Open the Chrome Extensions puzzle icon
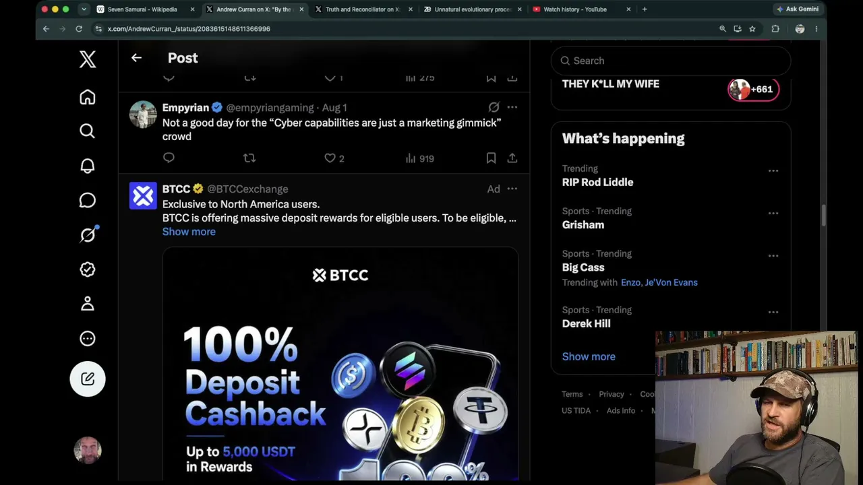863x485 pixels. pos(775,29)
